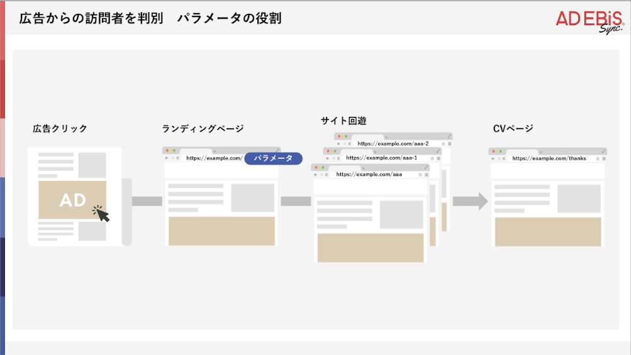This screenshot has width=631, height=355.
Task: Click the hamburger menu icon in the thanks page browser
Action: (x=603, y=158)
